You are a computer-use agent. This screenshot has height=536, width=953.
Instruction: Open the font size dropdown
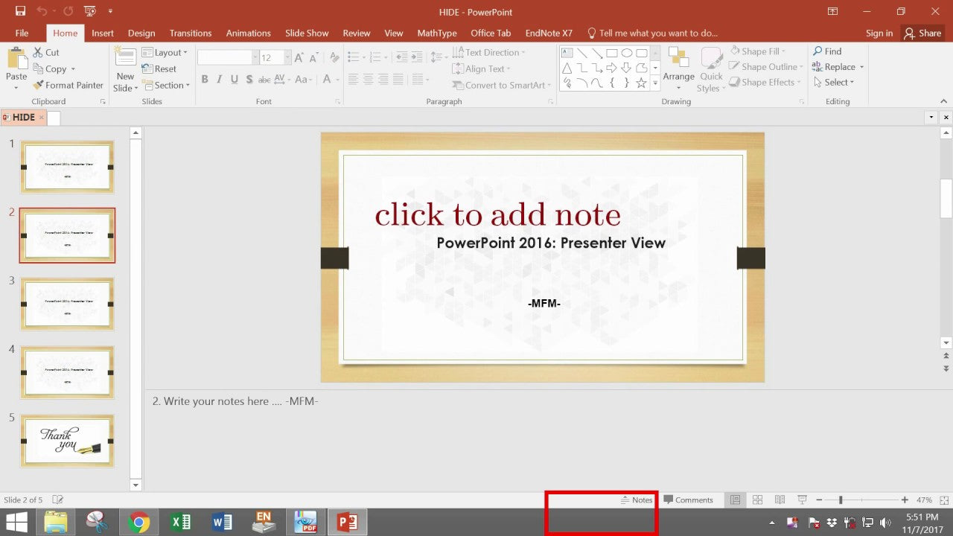[x=287, y=57]
